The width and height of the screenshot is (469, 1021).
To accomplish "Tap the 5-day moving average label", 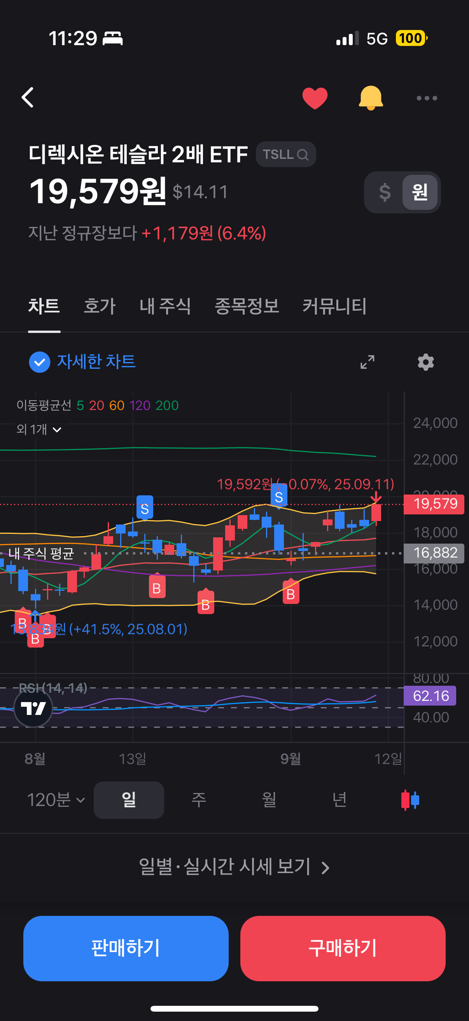I will click(80, 405).
